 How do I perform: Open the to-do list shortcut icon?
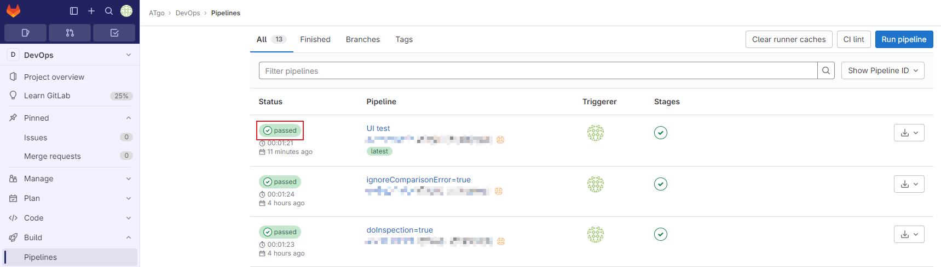(114, 33)
